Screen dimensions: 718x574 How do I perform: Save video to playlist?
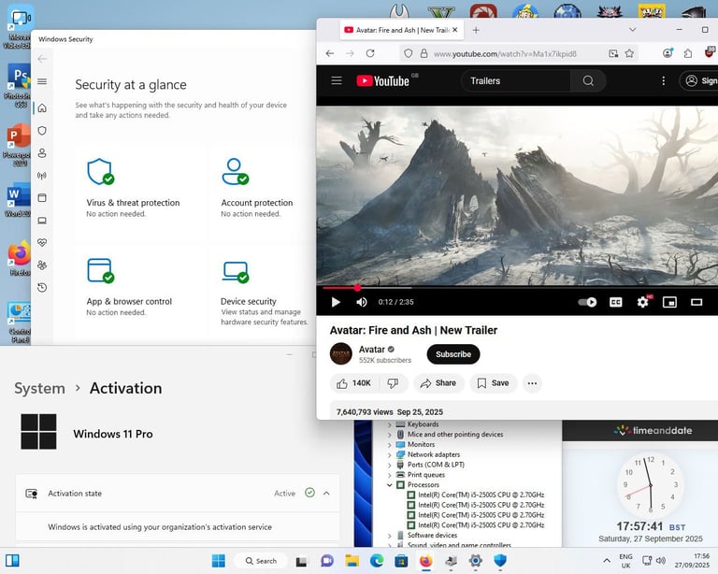click(x=494, y=383)
